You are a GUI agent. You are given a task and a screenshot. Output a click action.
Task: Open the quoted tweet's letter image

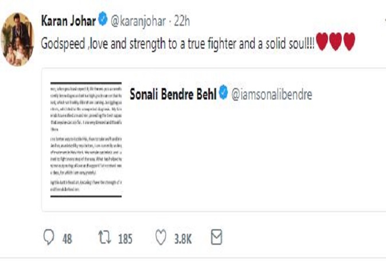coord(85,140)
